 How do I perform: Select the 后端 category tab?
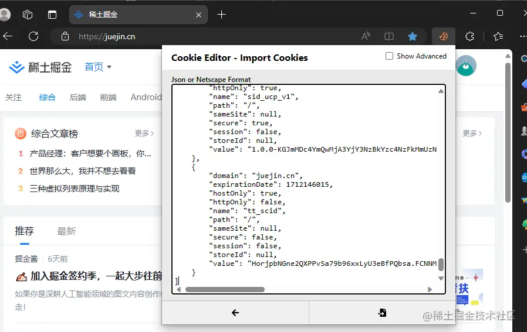(77, 97)
